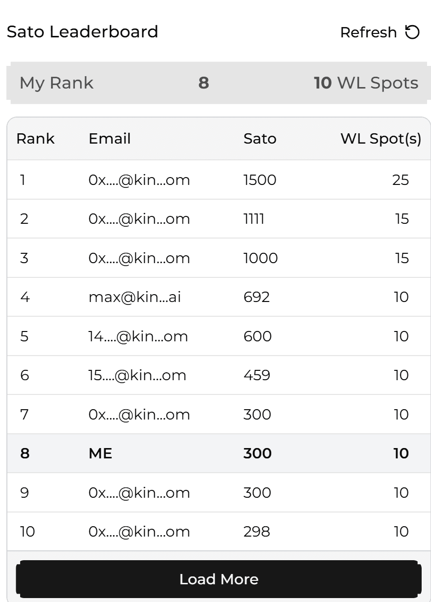Click the 10 WL Spots summary text
The width and height of the screenshot is (431, 602).
(366, 83)
